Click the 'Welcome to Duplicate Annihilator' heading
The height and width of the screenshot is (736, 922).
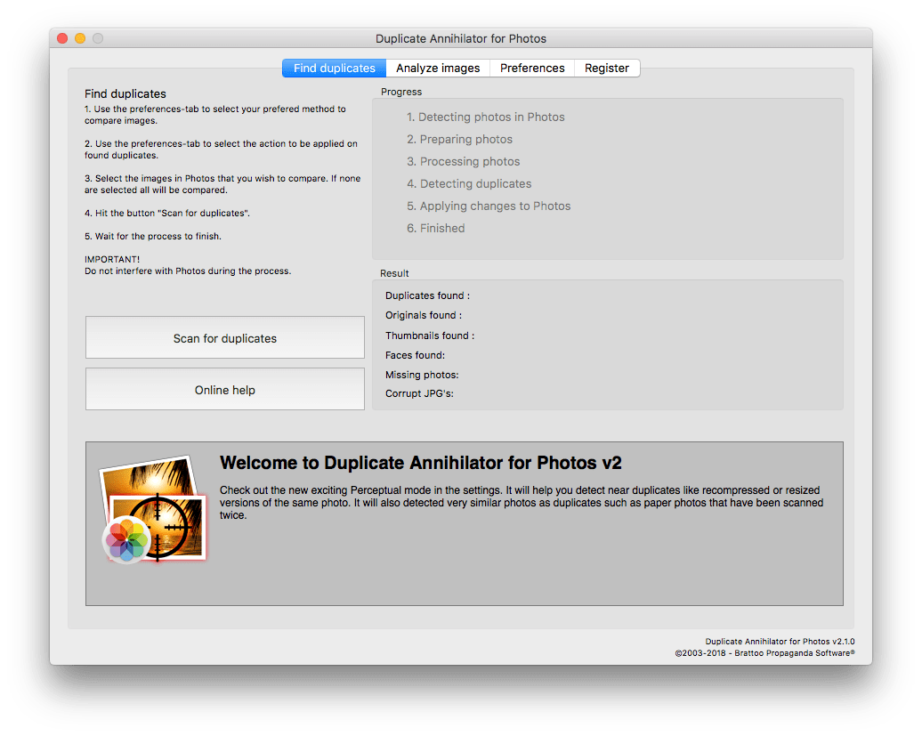click(x=420, y=463)
